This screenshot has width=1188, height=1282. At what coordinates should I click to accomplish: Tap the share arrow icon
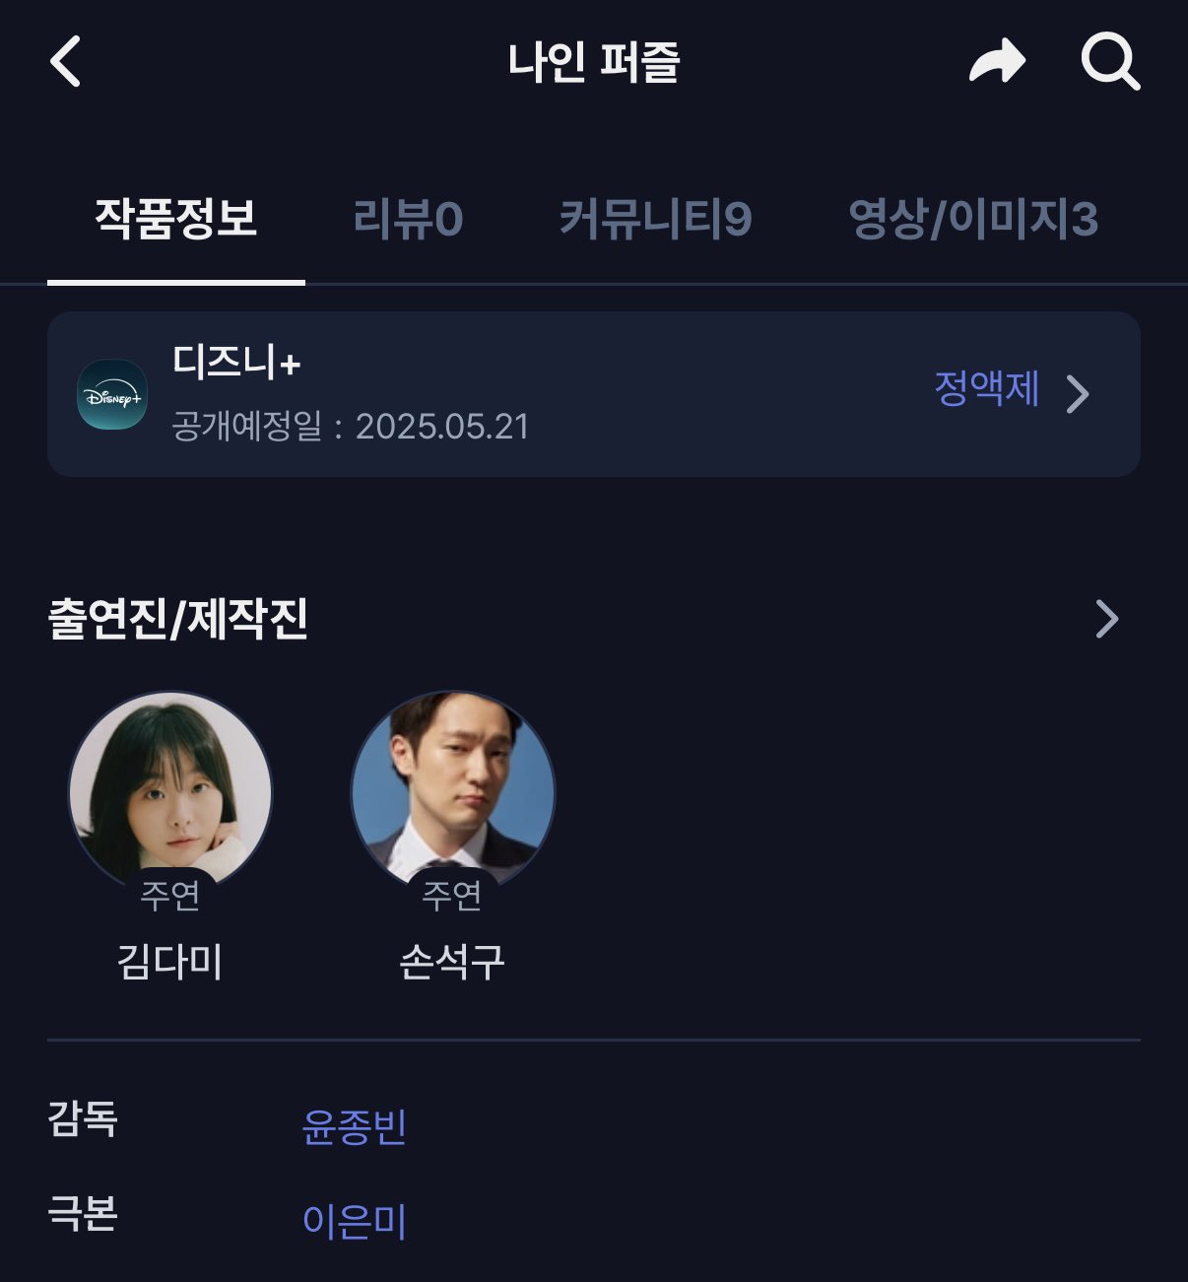click(997, 61)
